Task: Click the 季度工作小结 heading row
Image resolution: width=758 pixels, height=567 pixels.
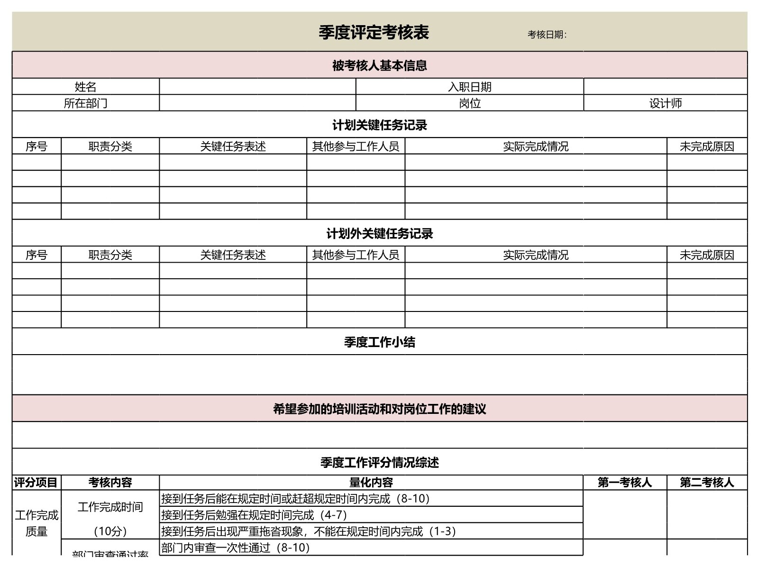Action: tap(379, 342)
